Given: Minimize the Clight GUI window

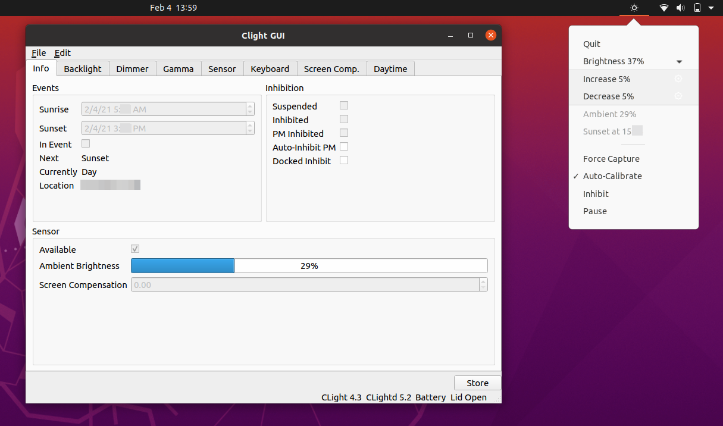Looking at the screenshot, I should pos(451,36).
